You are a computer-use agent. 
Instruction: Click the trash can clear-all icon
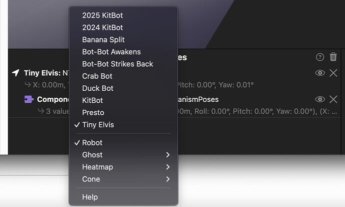pos(333,57)
